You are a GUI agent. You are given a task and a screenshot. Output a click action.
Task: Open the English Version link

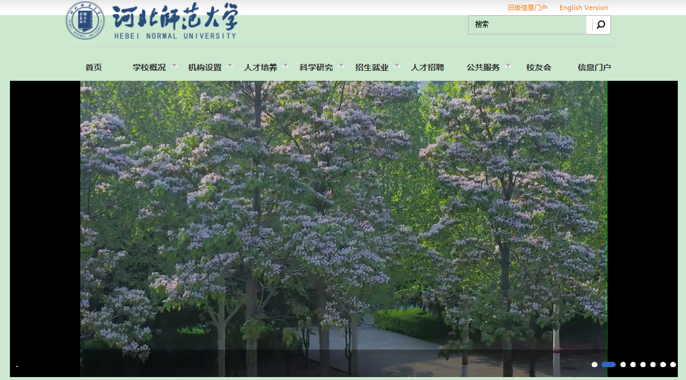click(583, 7)
